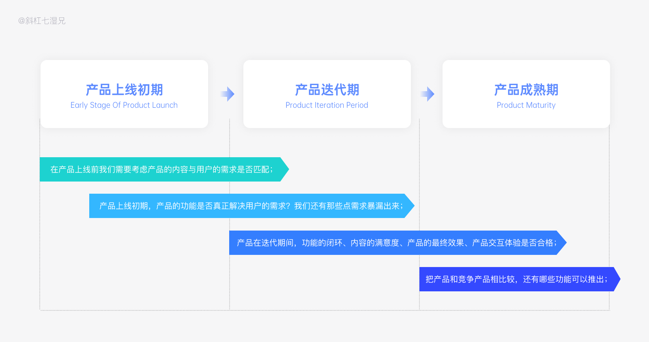The height and width of the screenshot is (342, 649).
Task: Click the arrow between launch and iteration cards
Action: pos(228,94)
